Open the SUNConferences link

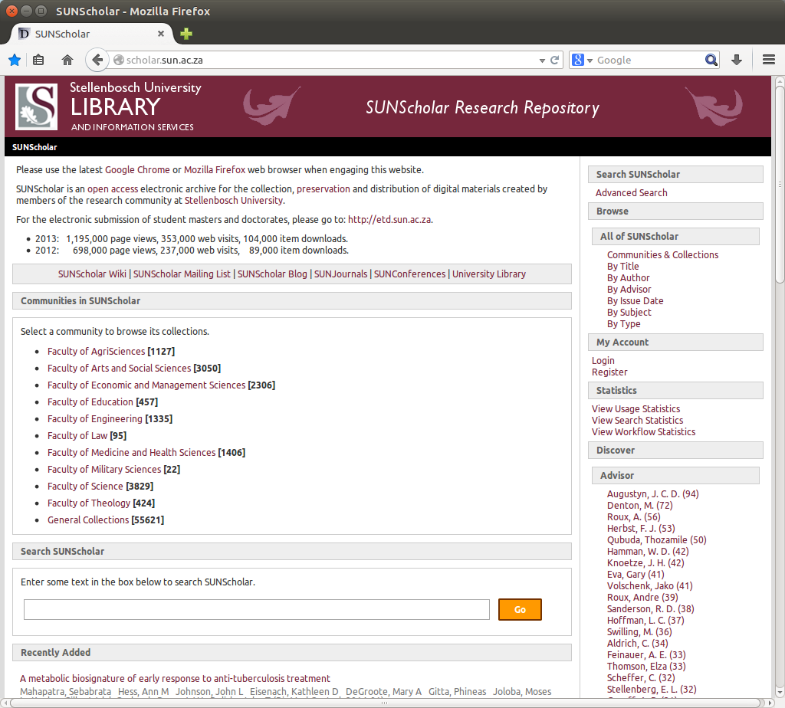pyautogui.click(x=409, y=274)
